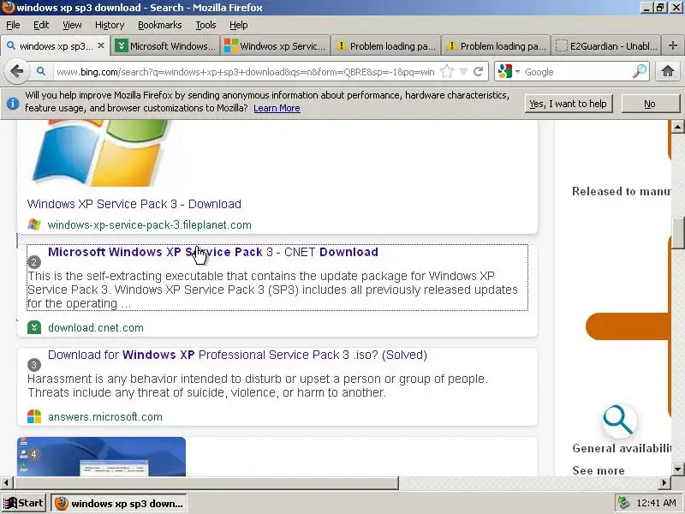
Task: Click the Google search input field
Action: click(576, 72)
